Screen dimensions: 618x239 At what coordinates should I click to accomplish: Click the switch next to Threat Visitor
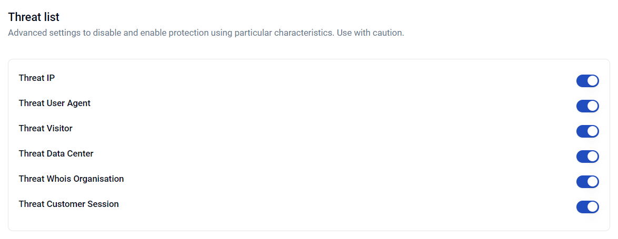pyautogui.click(x=587, y=131)
